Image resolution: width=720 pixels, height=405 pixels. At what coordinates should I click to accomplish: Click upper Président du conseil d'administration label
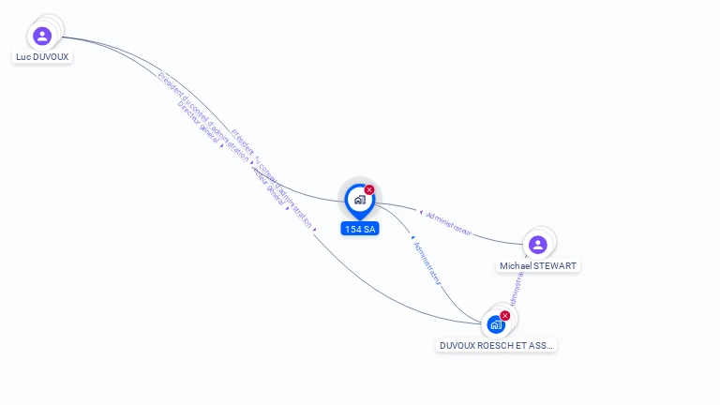(x=203, y=117)
